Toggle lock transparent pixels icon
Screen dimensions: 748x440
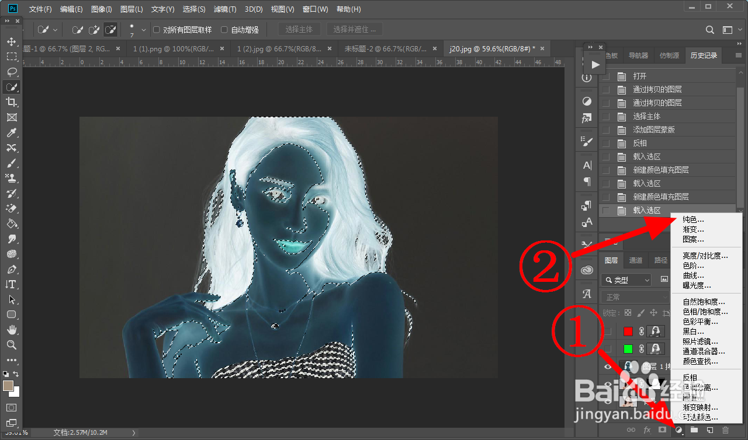628,313
